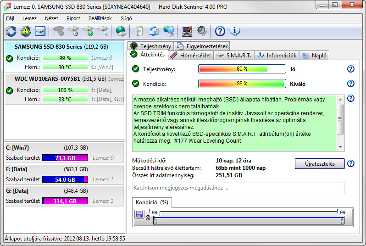Click the 54,0 GB free space bar
366x246 pixels.
65,179
